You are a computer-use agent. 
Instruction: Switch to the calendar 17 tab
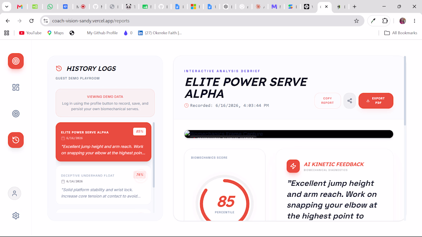pyautogui.click(x=65, y=7)
